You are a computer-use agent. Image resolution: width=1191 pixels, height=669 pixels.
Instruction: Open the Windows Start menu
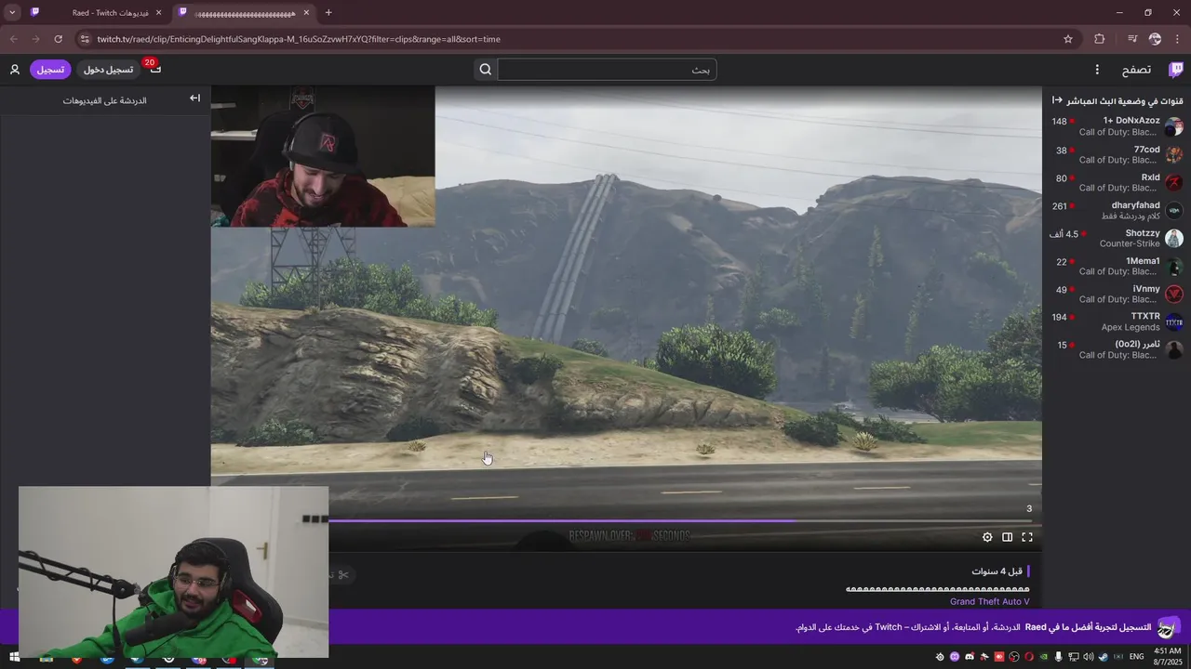pos(14,657)
